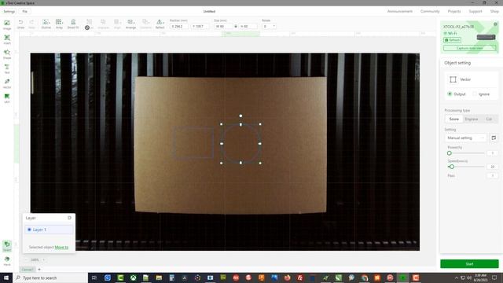Collapse the Layer panel

pos(70,218)
